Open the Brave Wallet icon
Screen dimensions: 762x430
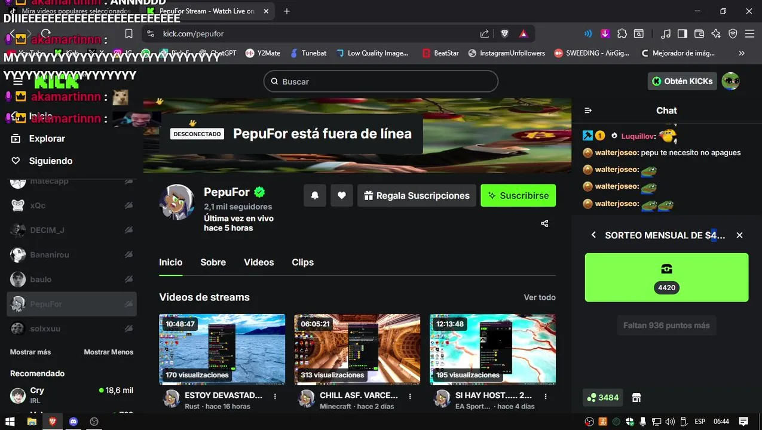point(699,34)
